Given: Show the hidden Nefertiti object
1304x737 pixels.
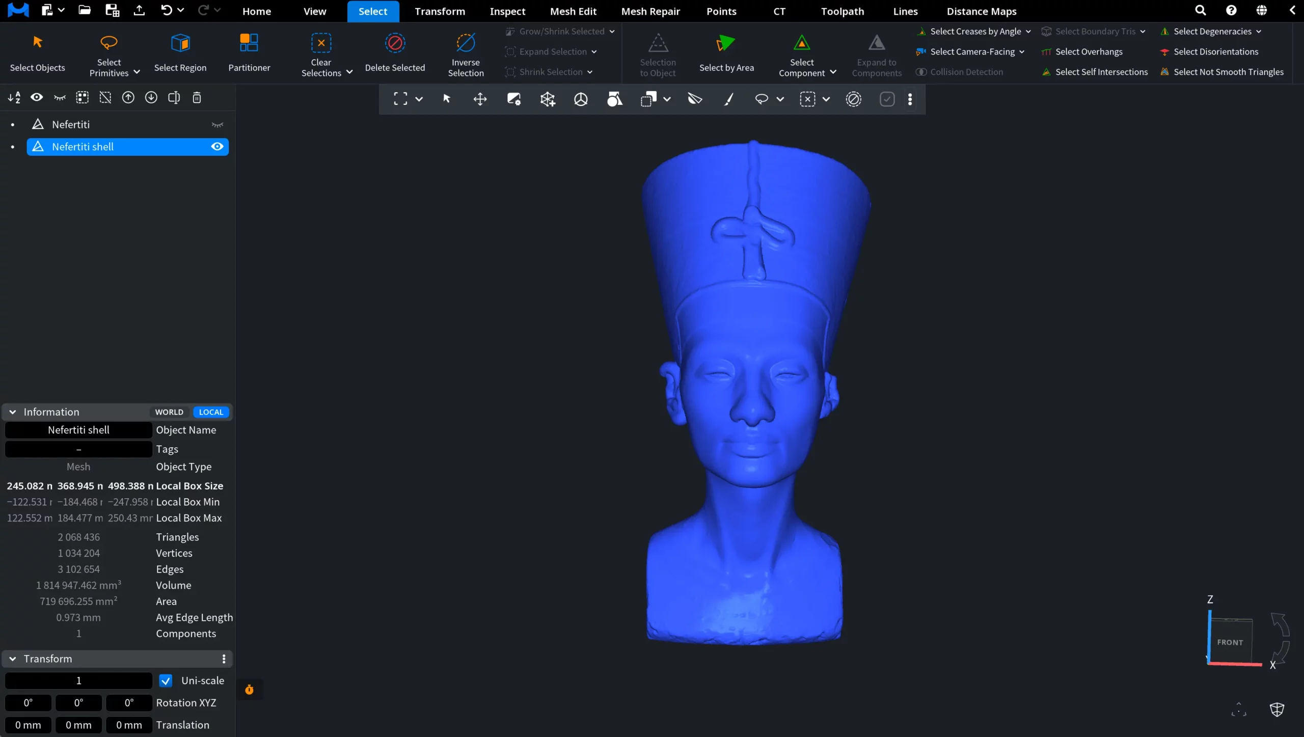Looking at the screenshot, I should 218,124.
